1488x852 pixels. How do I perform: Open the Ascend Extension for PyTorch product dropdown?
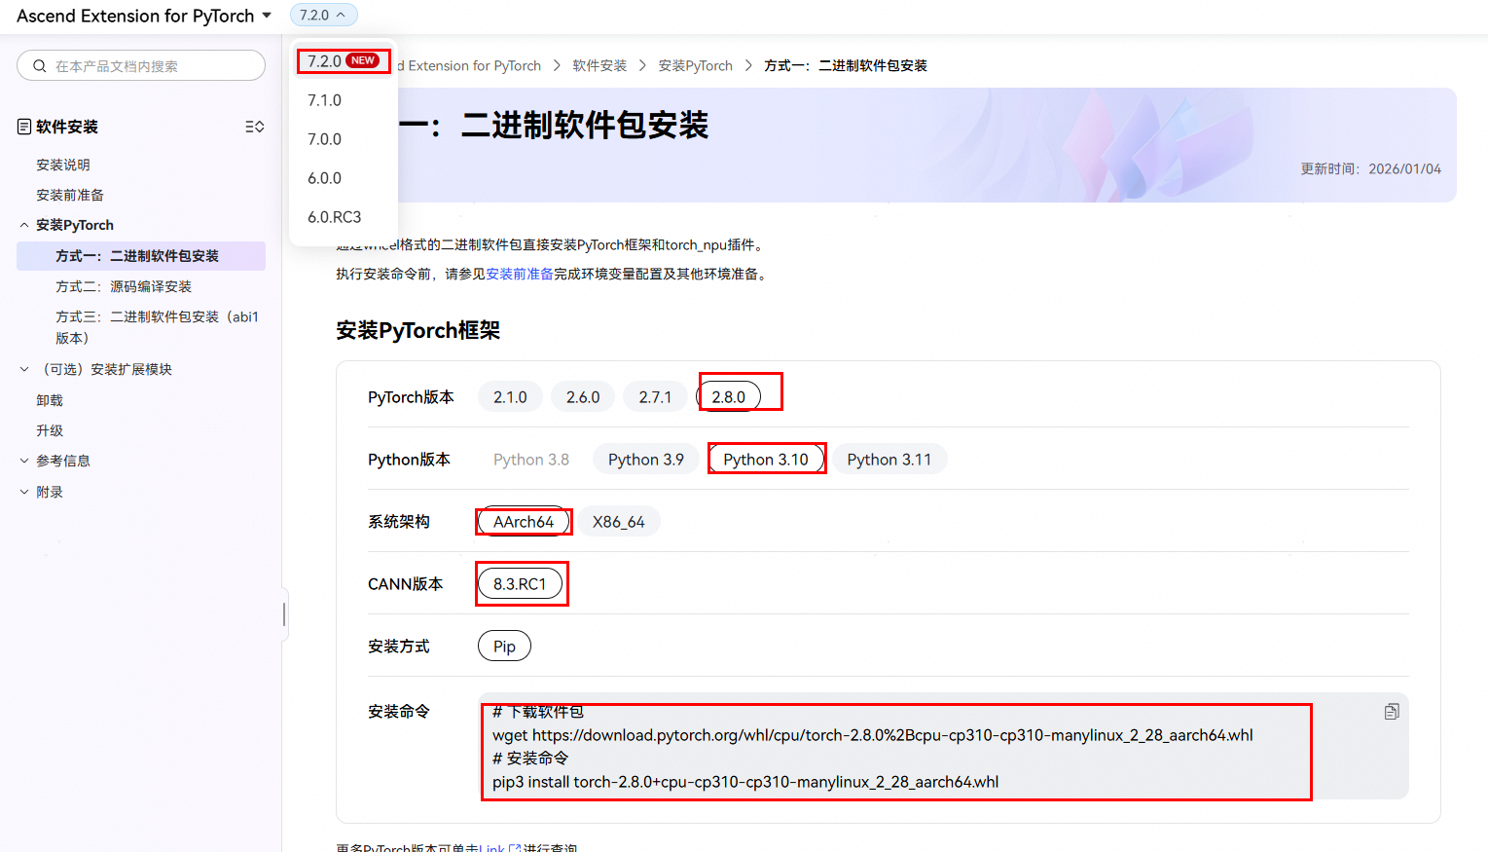click(144, 16)
